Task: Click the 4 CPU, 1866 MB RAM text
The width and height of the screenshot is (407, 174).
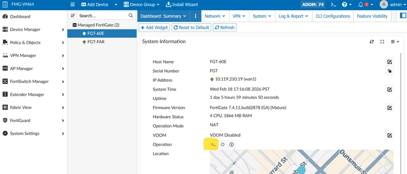Action: [x=231, y=116]
